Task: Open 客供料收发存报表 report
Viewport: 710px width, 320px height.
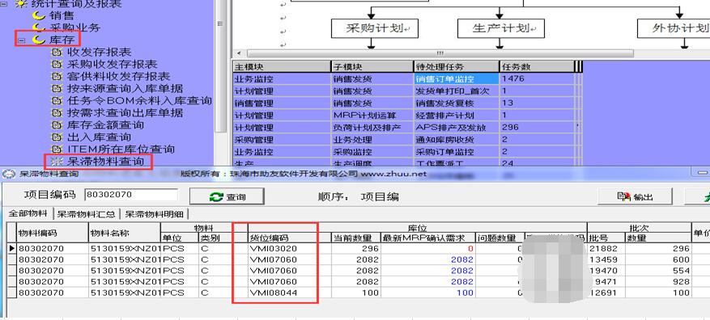Action: [118, 77]
